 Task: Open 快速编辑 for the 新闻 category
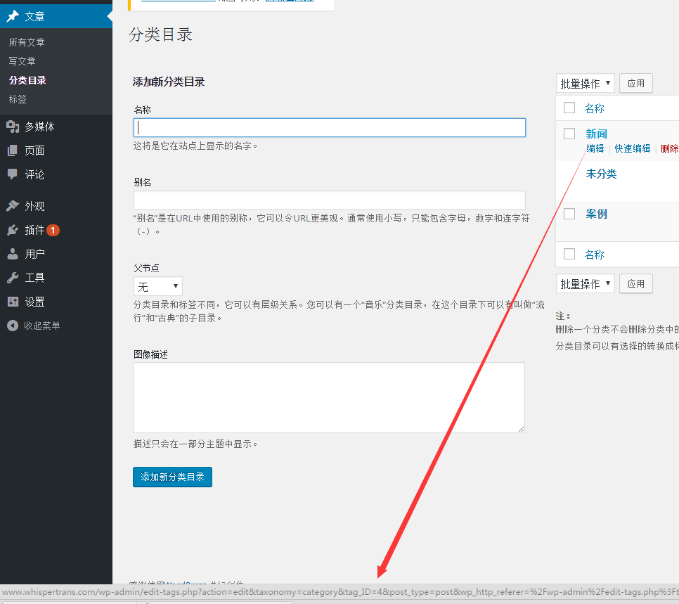click(632, 148)
